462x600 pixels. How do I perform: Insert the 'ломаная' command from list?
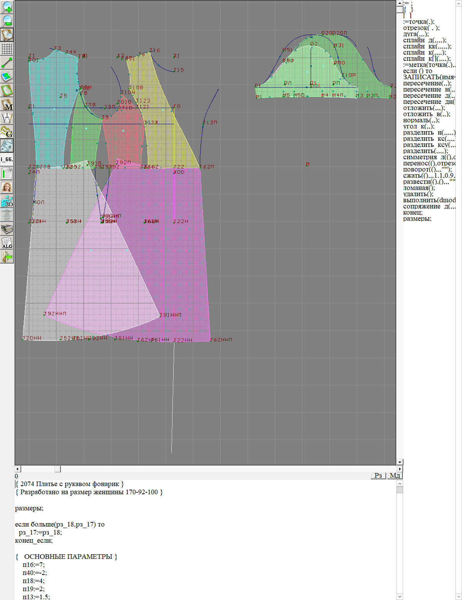coord(419,188)
